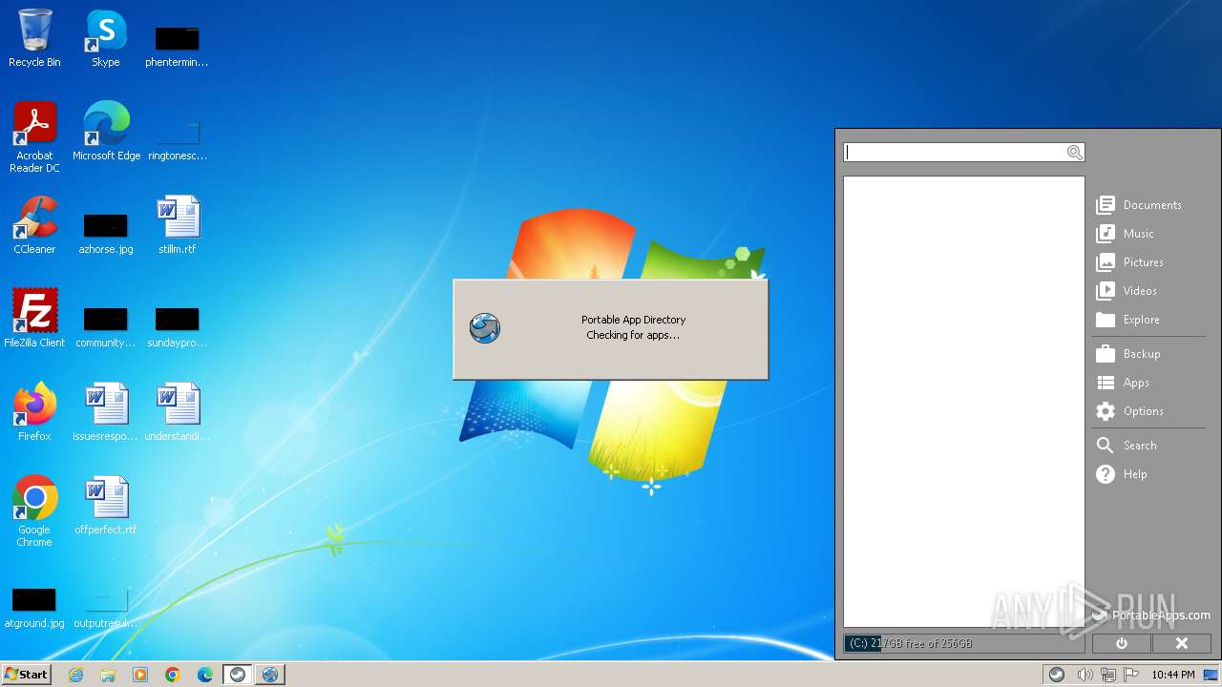
Task: Open Documents in the PortableApps menu
Action: click(x=1140, y=205)
